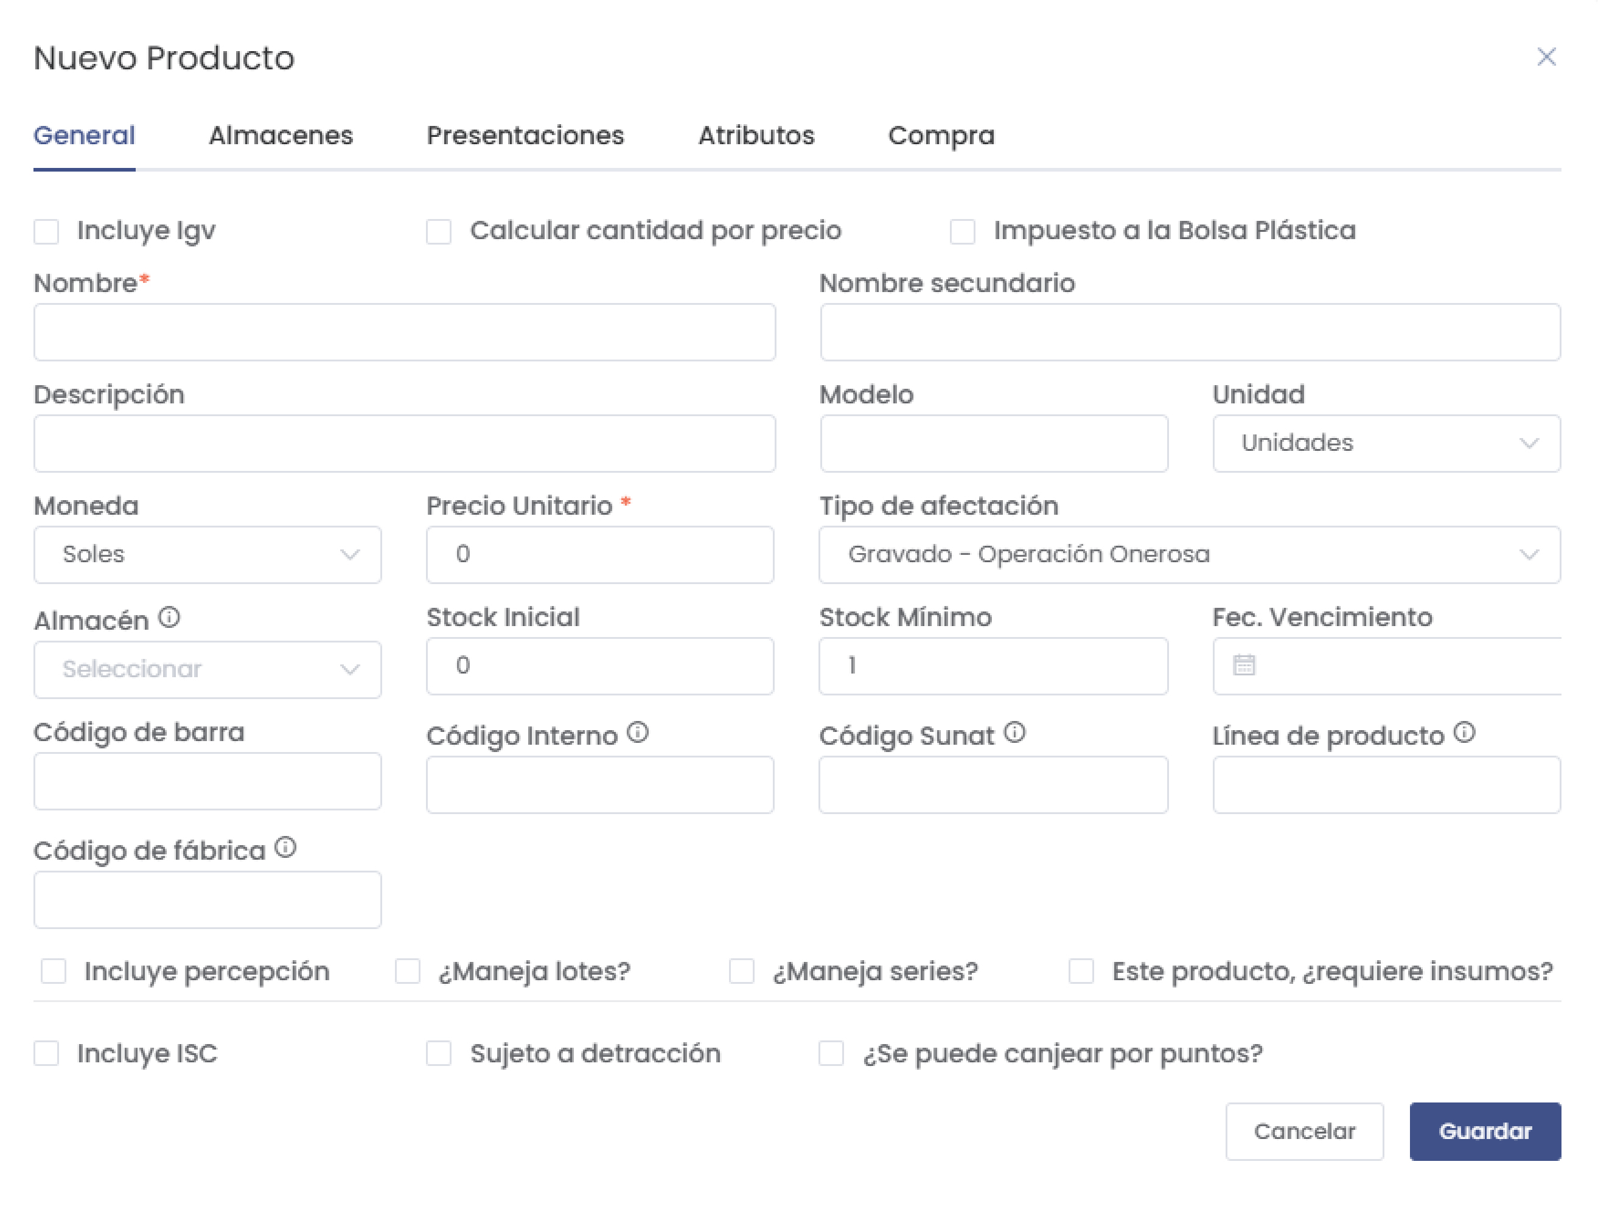Expand the Moneda dropdown showing Soles
The width and height of the screenshot is (1598, 1212).
[x=208, y=555]
